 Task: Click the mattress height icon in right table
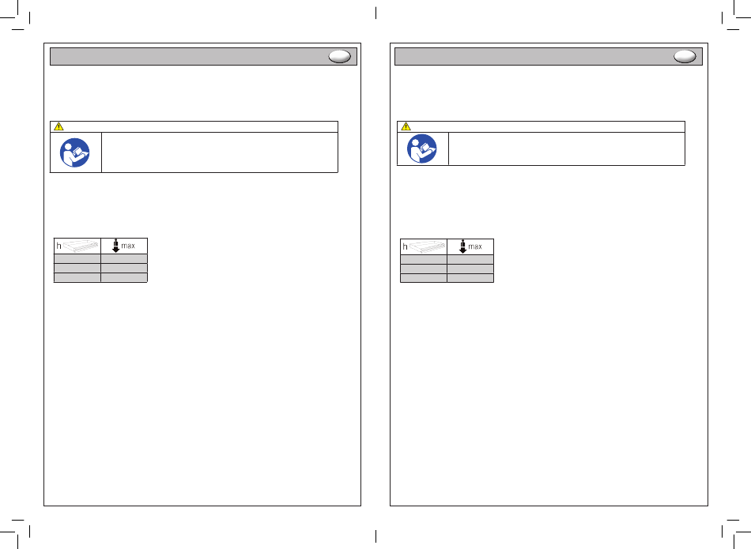click(x=427, y=246)
